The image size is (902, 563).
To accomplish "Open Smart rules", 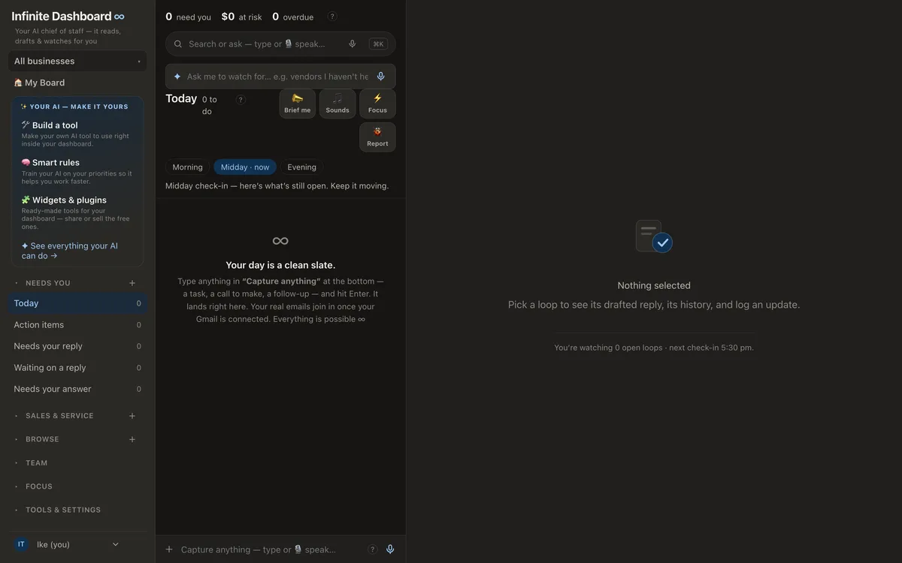I will pos(77,171).
